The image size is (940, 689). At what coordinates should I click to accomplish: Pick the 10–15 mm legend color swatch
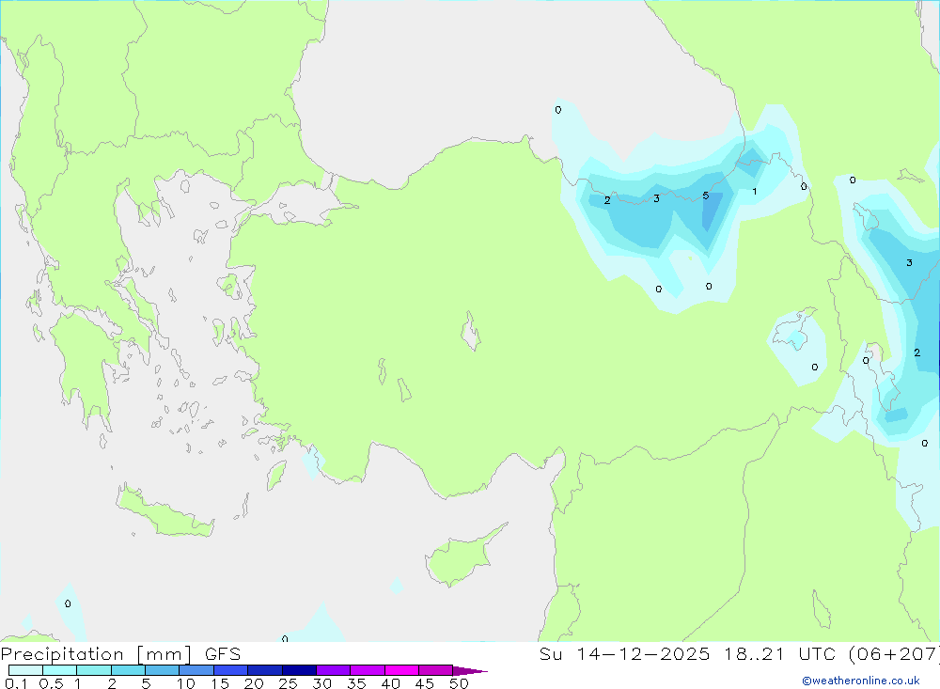(x=196, y=670)
